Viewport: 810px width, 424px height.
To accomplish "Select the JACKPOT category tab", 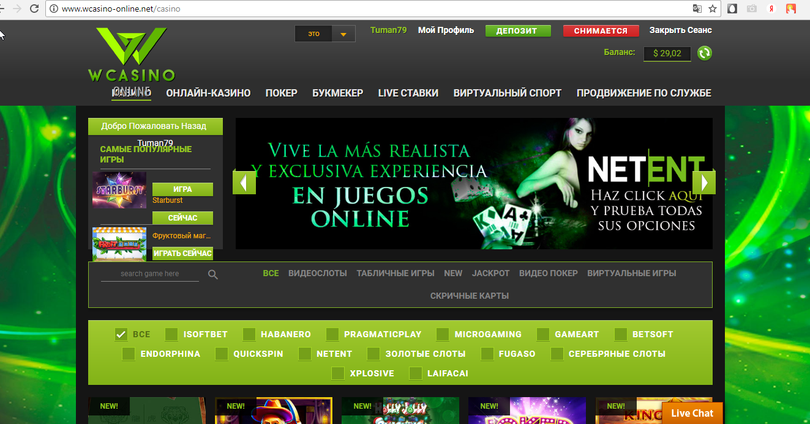I will point(491,273).
